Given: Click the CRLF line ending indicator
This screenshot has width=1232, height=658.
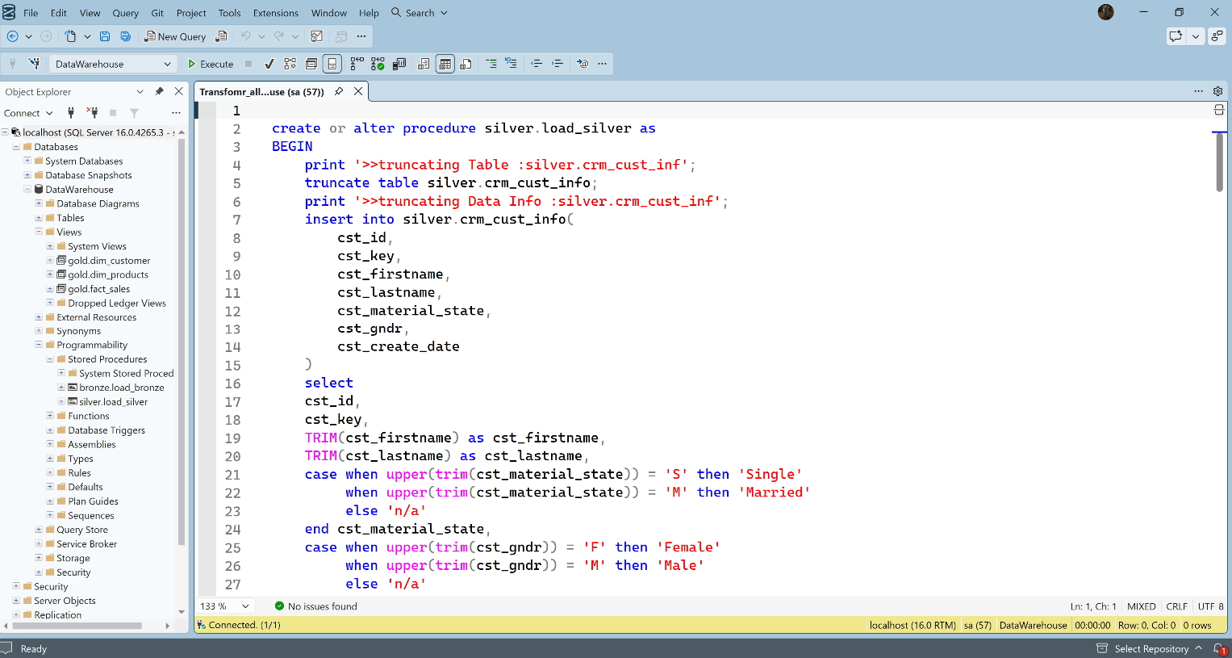Looking at the screenshot, I should 1176,606.
